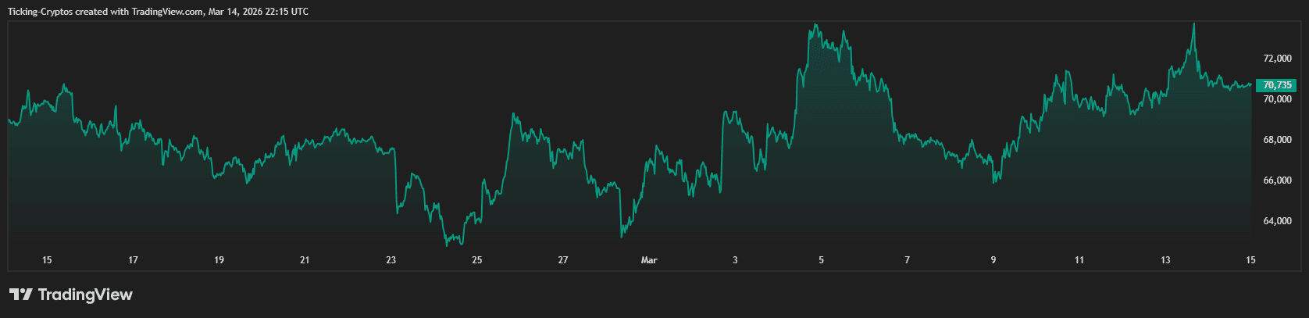This screenshot has width=1309, height=318.
Task: Select date 7 on the time axis
Action: pos(907,260)
